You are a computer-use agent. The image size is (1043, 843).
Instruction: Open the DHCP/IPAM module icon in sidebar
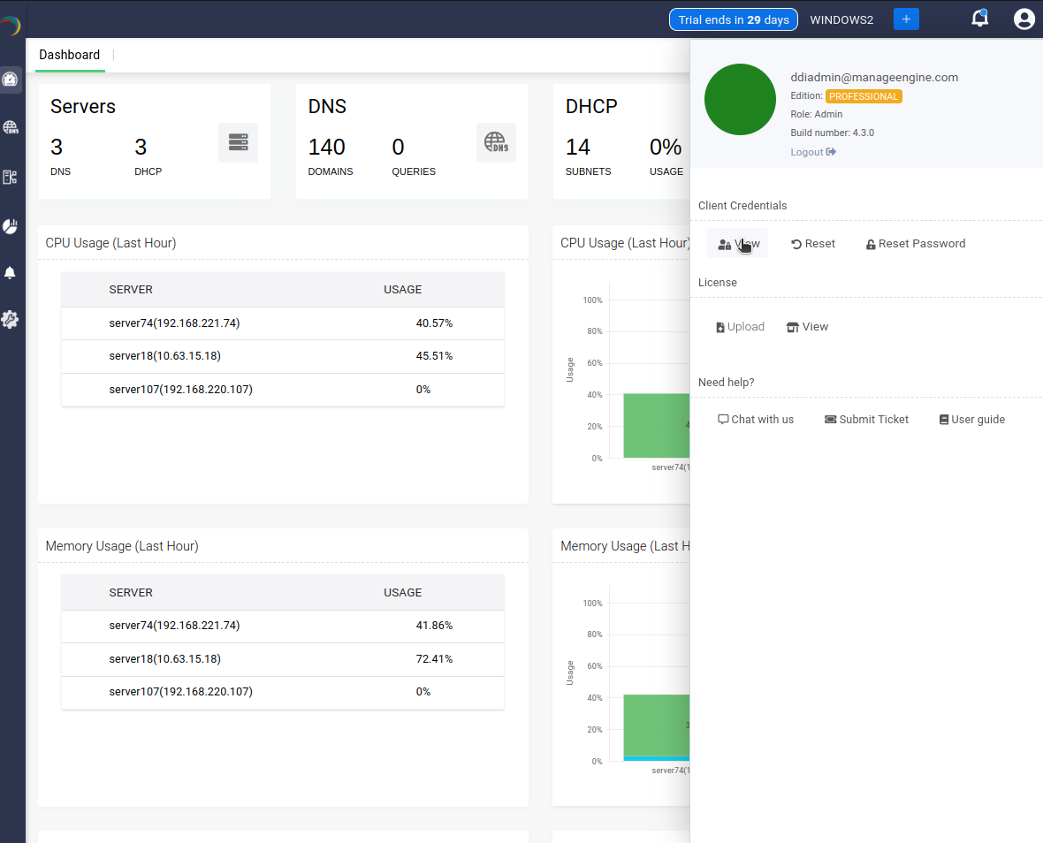tap(11, 177)
